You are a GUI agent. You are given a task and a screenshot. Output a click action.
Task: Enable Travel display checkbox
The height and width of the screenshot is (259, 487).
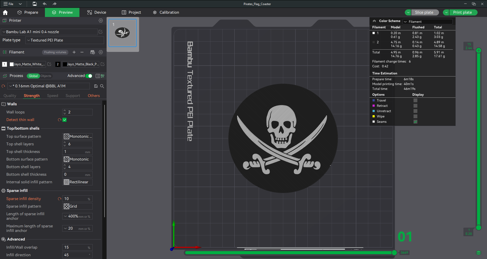(415, 101)
